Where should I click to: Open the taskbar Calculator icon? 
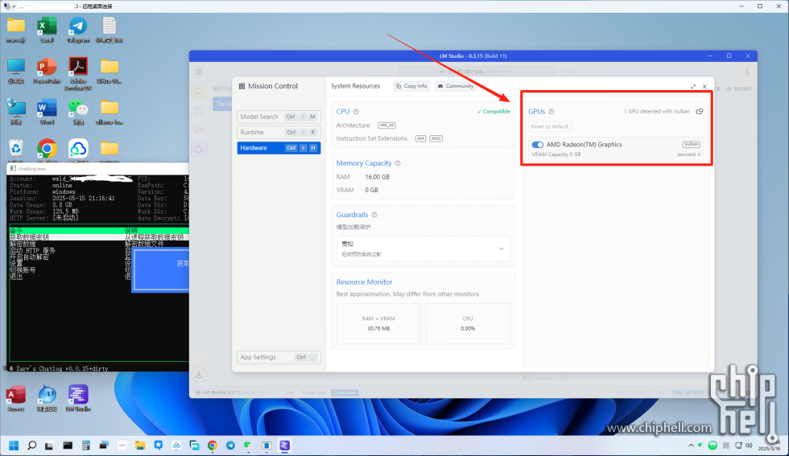[86, 446]
